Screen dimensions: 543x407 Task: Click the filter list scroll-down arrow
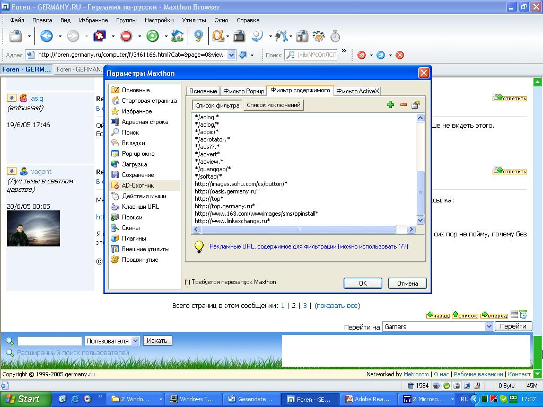420,220
